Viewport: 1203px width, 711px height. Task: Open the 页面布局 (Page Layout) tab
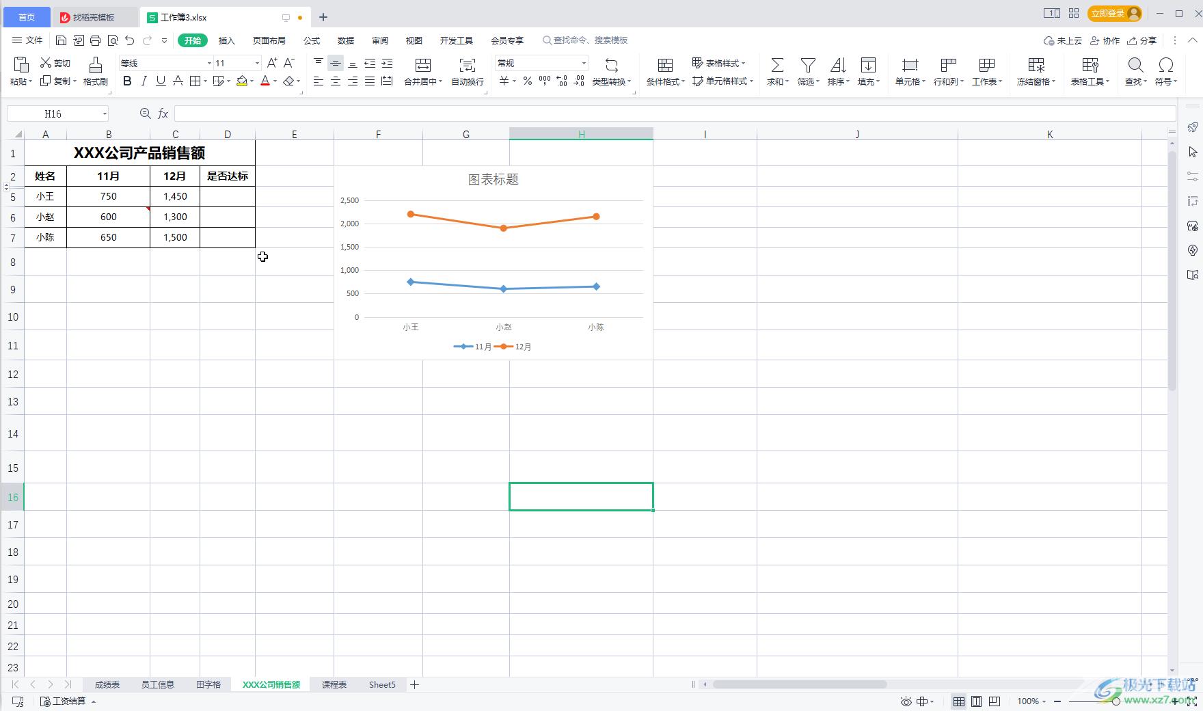[x=269, y=40]
